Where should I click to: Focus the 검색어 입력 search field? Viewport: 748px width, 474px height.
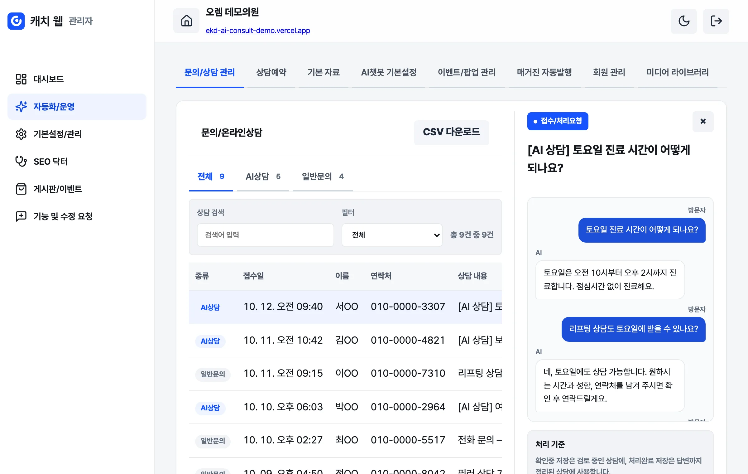(266, 235)
